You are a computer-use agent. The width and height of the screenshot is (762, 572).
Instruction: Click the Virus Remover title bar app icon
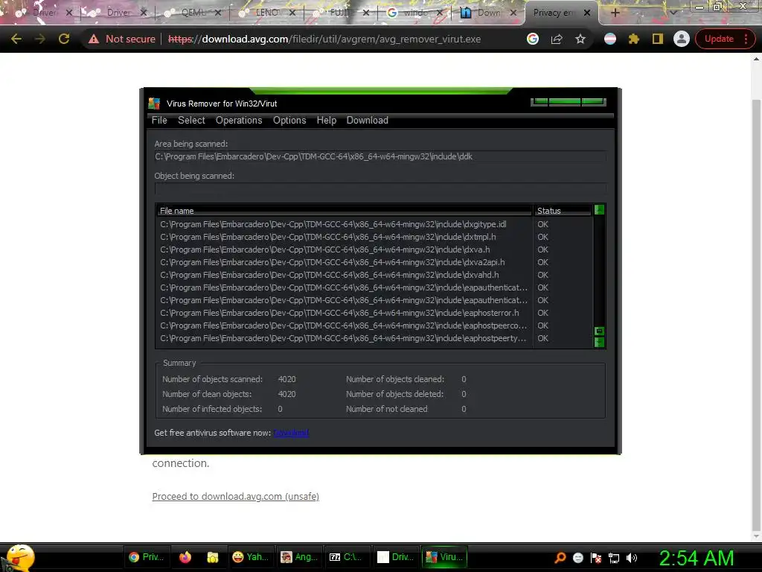(155, 103)
